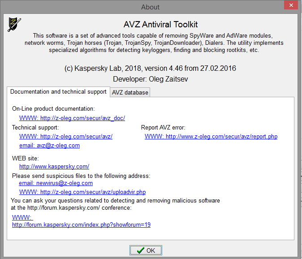The image size is (302, 259).
Task: Open technical support link z-oleg.com/secur/avz/
Action: click(x=66, y=137)
